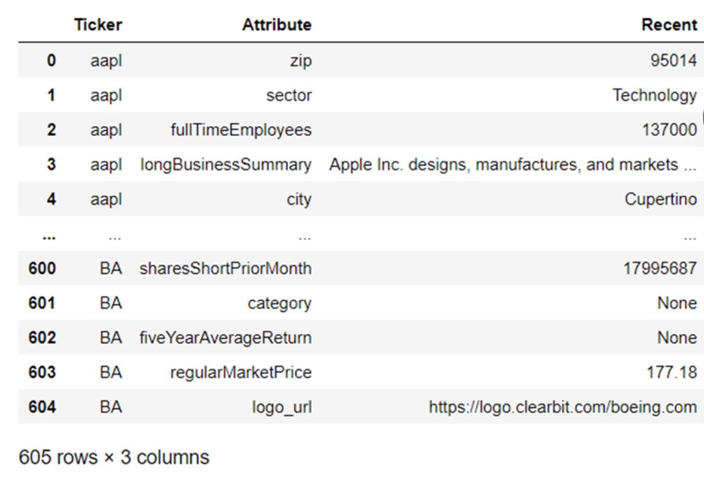Select the regularMarketPrice value 177.18
704x480 pixels.
[672, 372]
